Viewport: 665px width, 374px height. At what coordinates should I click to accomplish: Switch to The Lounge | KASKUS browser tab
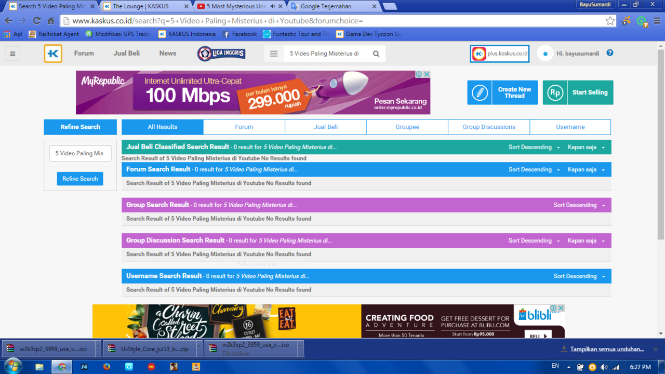pyautogui.click(x=147, y=6)
